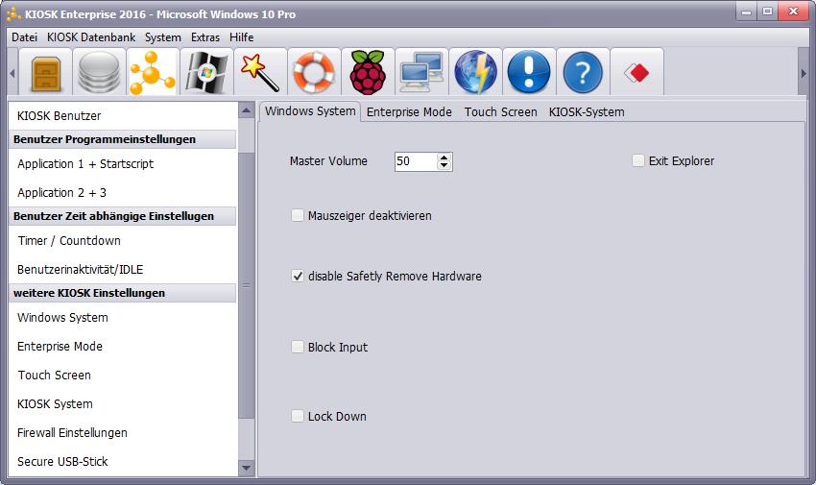Click the blue exclamation mark icon
816x485 pixels.
click(529, 72)
